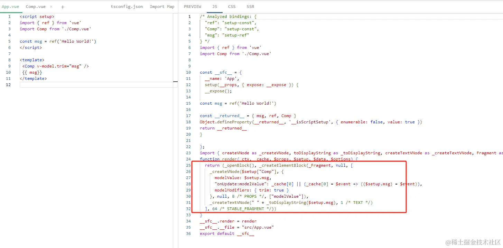Click the 'modelModifiers: { trim: true }' line

coord(252,190)
